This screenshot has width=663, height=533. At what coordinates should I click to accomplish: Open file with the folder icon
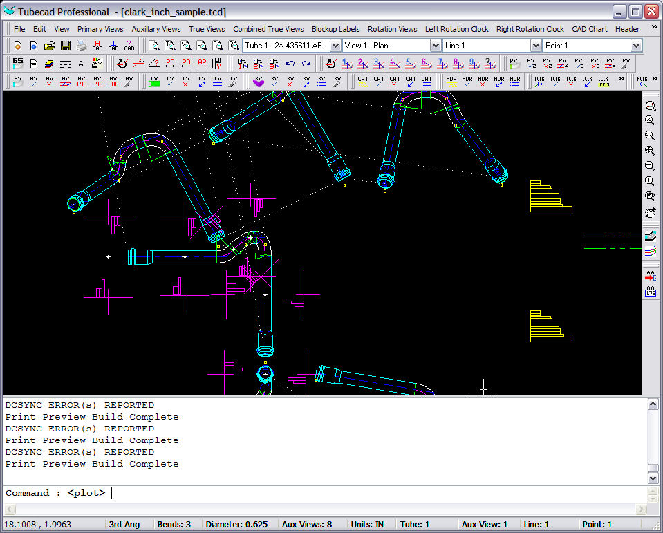coord(50,46)
